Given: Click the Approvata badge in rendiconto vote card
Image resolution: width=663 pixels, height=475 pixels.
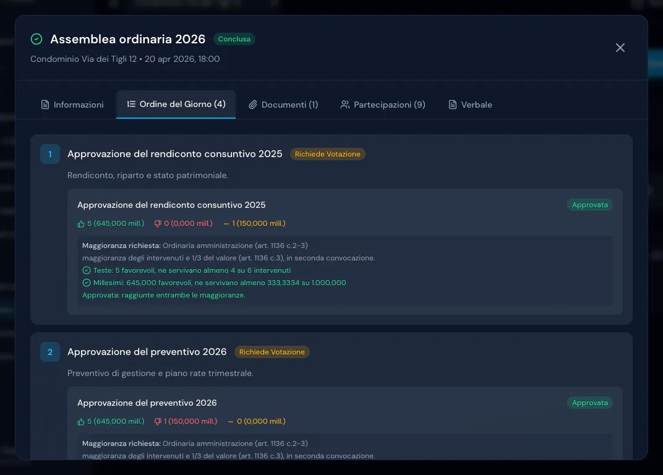Looking at the screenshot, I should (x=590, y=205).
